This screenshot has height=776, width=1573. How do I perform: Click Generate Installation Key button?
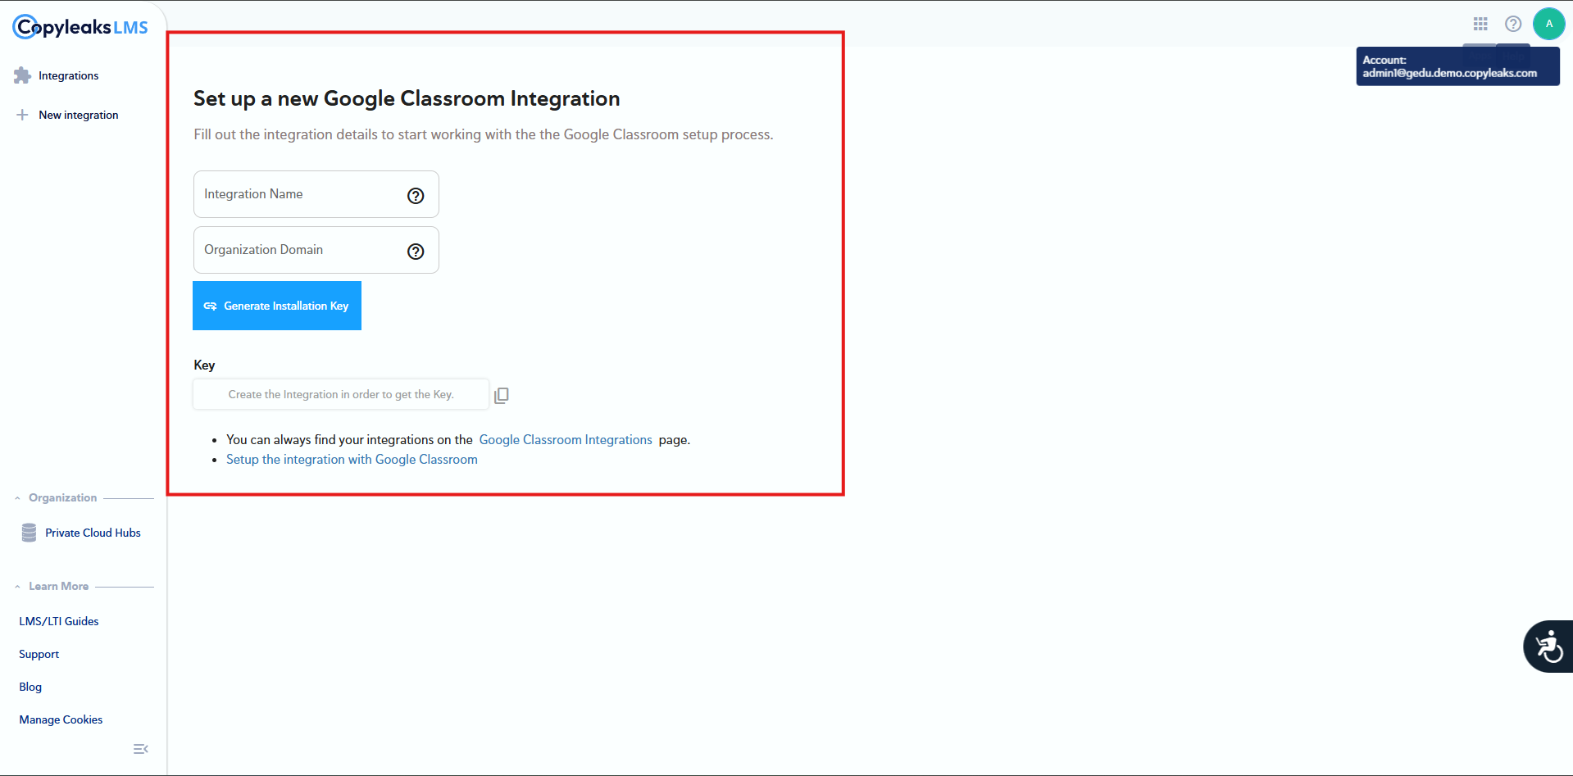277,306
